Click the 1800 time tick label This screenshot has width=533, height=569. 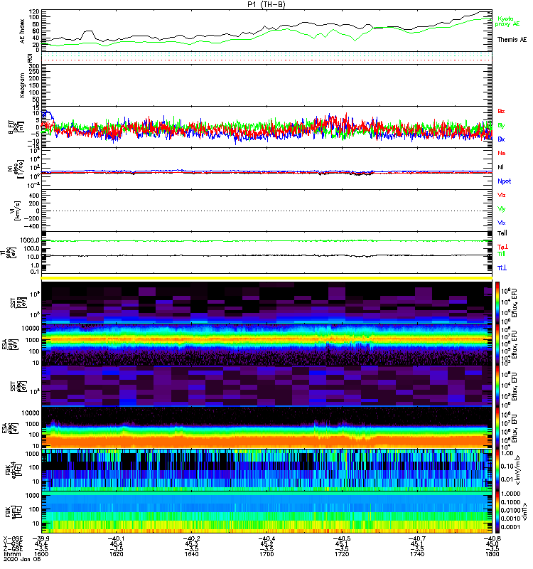[x=492, y=554]
